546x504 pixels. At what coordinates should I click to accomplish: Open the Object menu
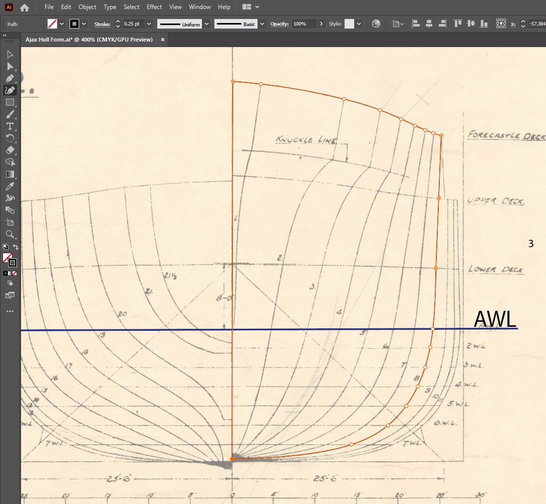click(x=87, y=7)
